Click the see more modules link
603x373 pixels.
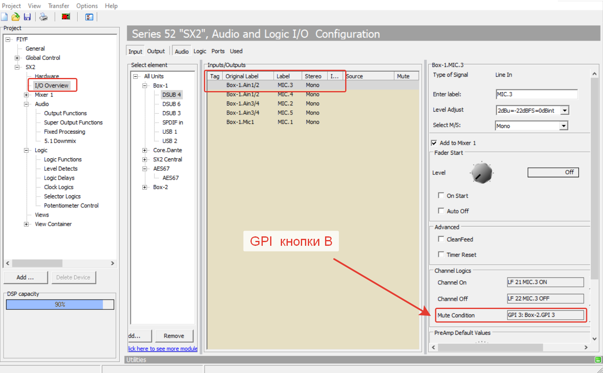pos(163,348)
